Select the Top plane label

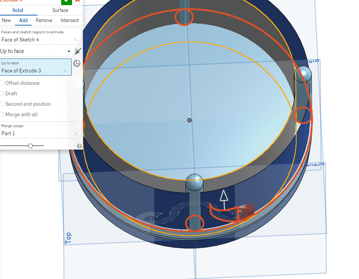68,238
